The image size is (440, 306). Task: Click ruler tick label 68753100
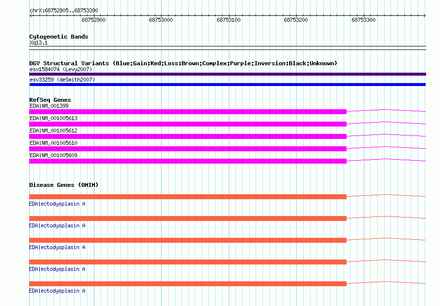(x=228, y=20)
